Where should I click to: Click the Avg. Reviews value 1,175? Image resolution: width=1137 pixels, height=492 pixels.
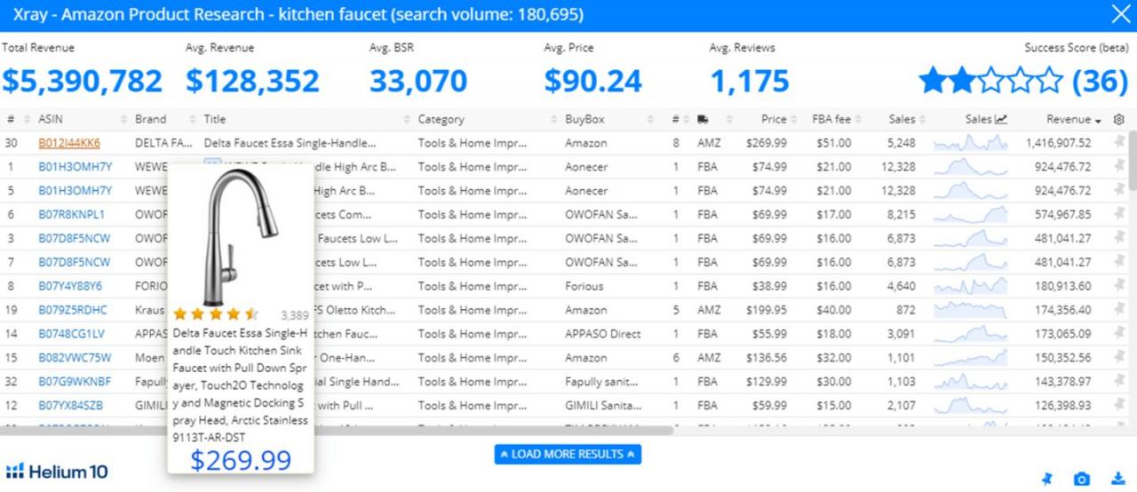[x=749, y=81]
